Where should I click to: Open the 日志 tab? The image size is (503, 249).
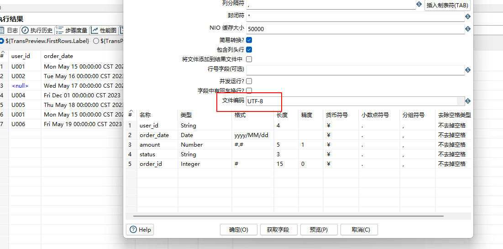pos(10,31)
